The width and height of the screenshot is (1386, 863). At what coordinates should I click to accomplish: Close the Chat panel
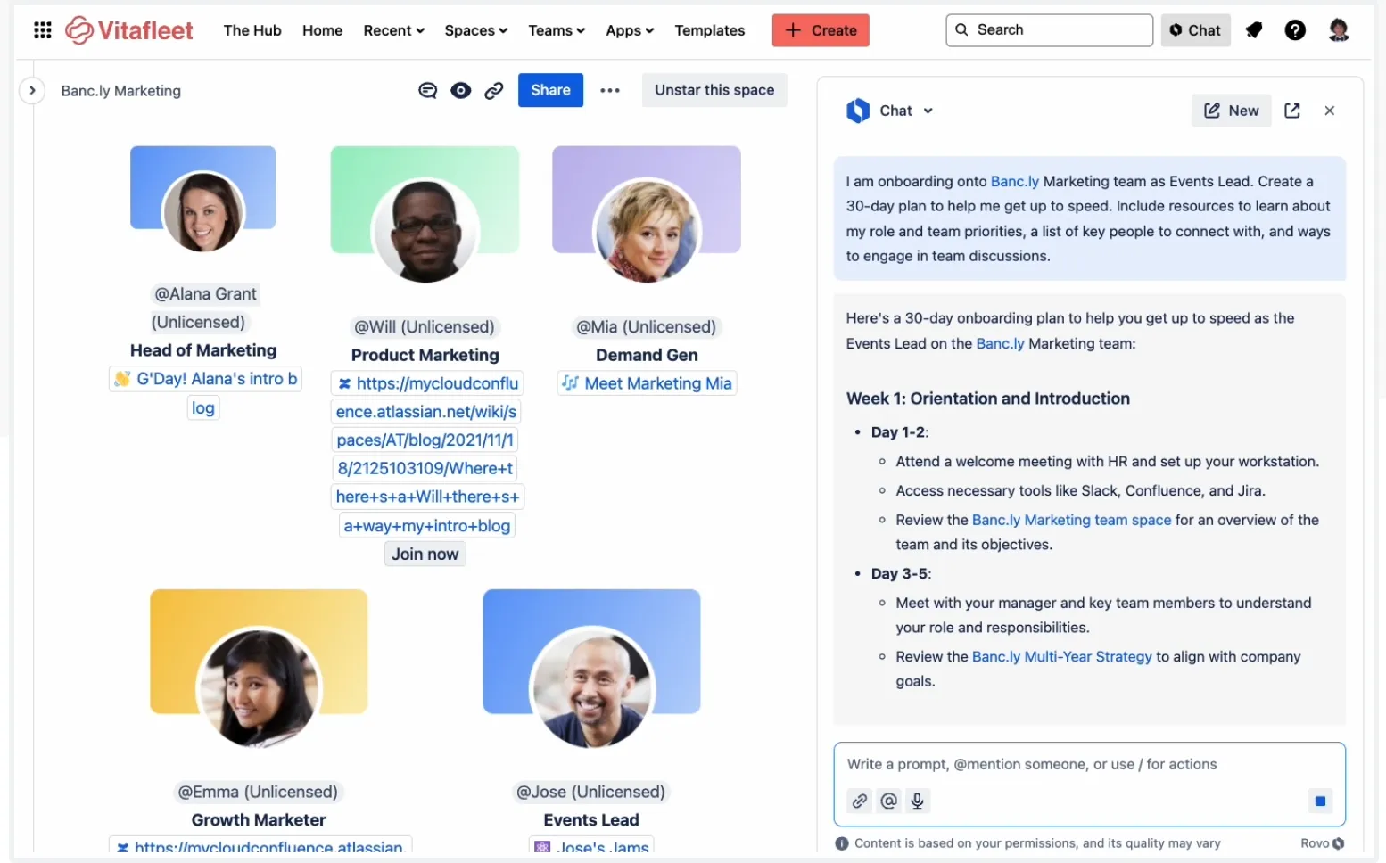click(x=1330, y=111)
